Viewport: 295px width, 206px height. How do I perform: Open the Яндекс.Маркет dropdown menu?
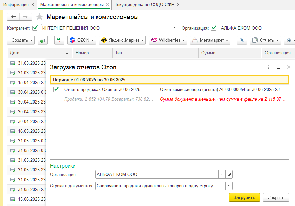pos(122,40)
